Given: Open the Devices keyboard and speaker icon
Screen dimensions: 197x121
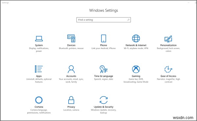Looking at the screenshot, I should pyautogui.click(x=71, y=38).
